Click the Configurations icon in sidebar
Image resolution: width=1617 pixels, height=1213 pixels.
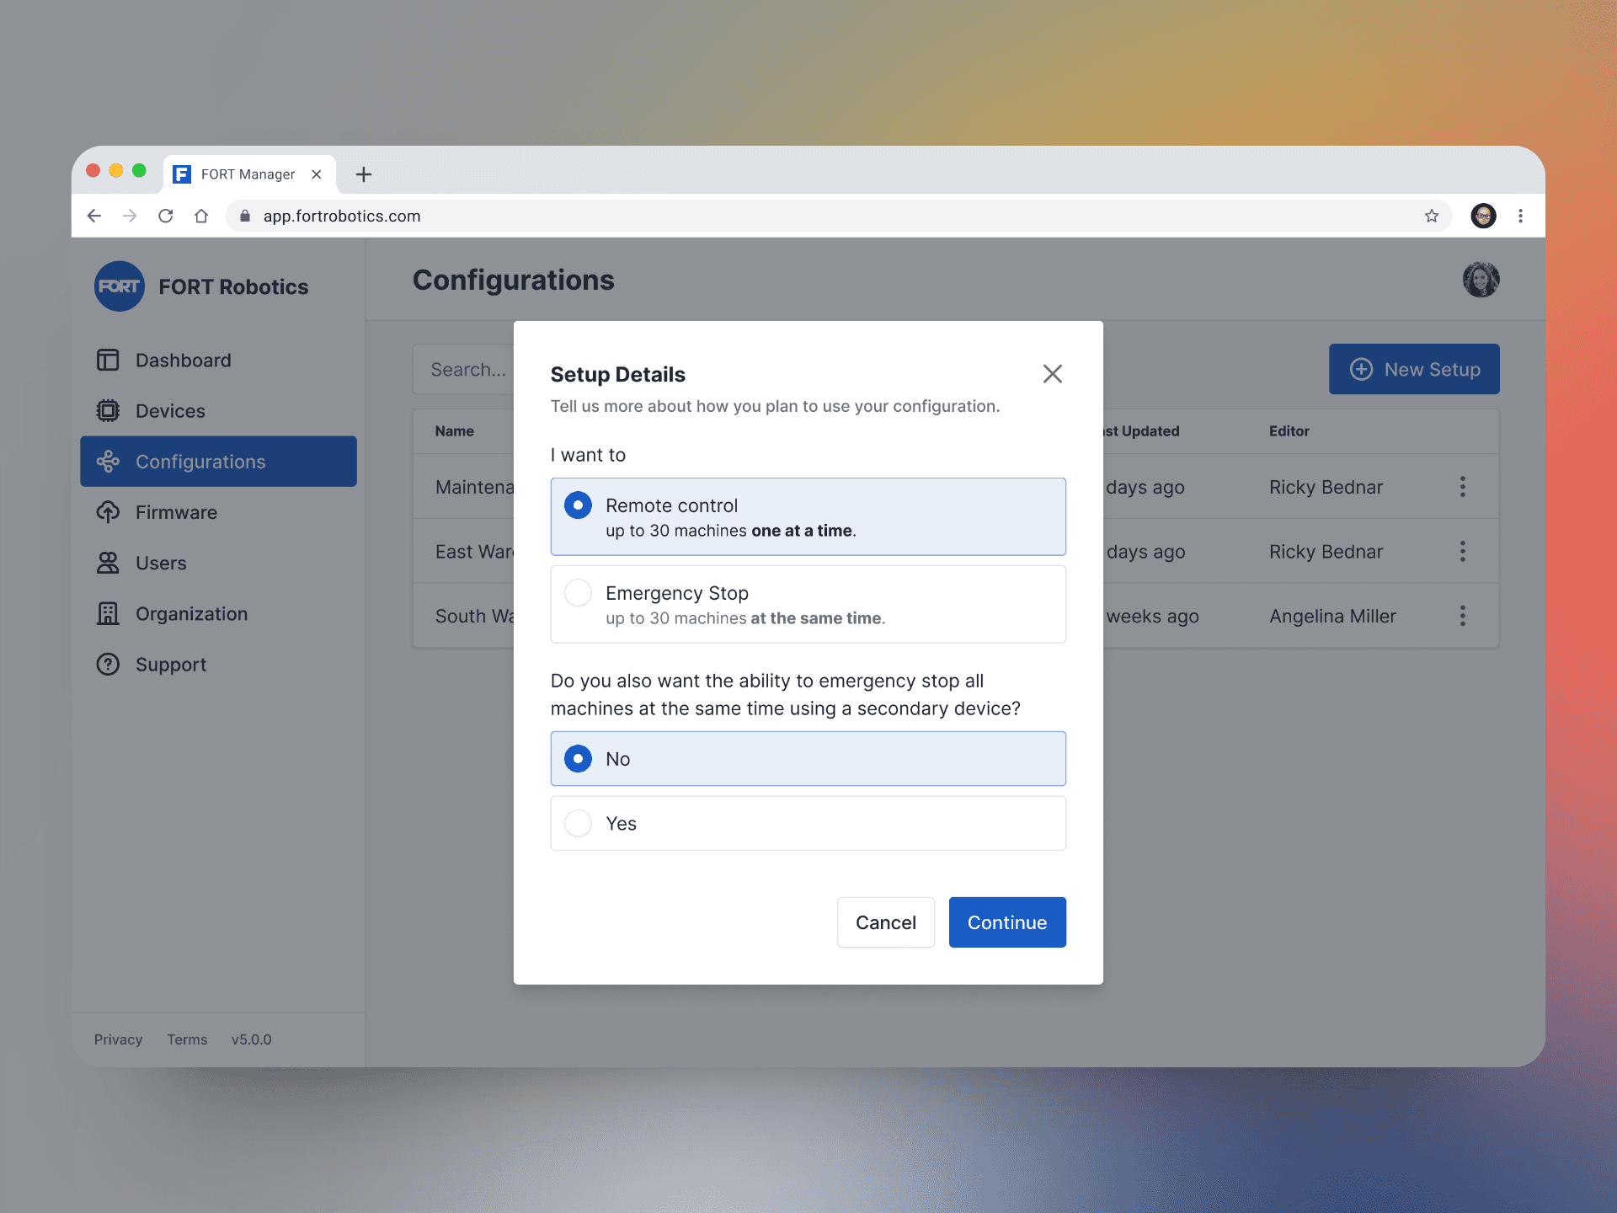[107, 462]
